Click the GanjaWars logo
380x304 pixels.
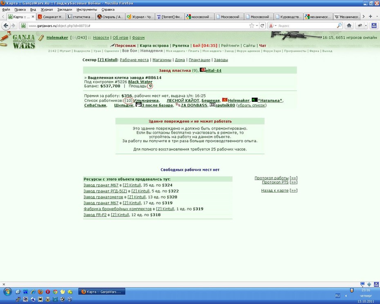pyautogui.click(x=24, y=41)
